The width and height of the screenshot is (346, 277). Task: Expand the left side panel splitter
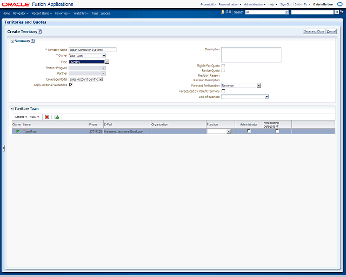click(4, 148)
